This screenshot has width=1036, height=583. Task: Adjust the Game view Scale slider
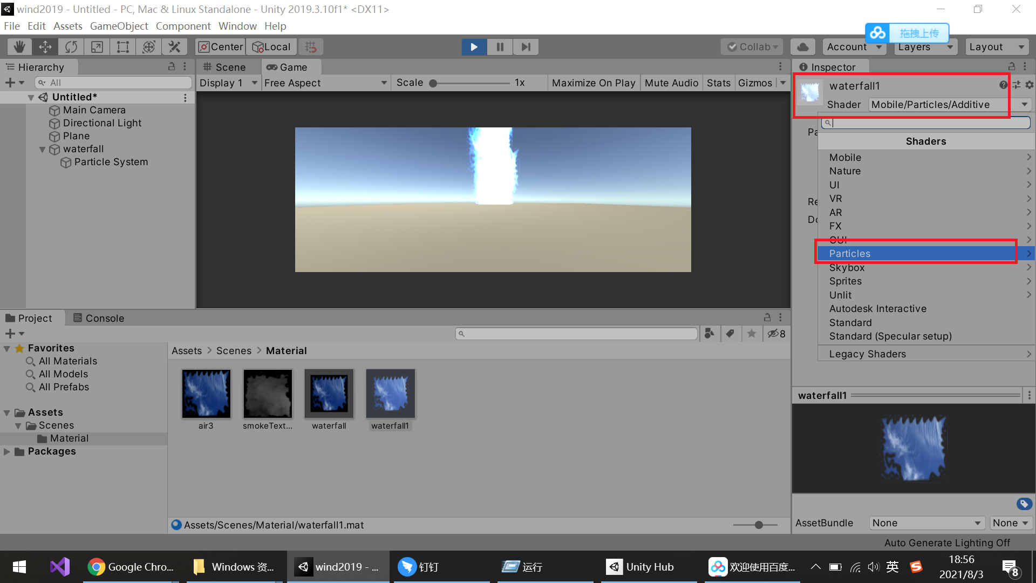click(468, 83)
